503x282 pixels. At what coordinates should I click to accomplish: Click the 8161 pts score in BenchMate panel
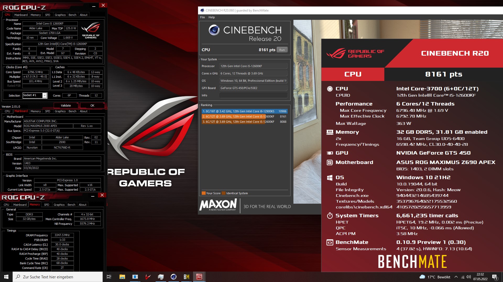click(x=444, y=74)
